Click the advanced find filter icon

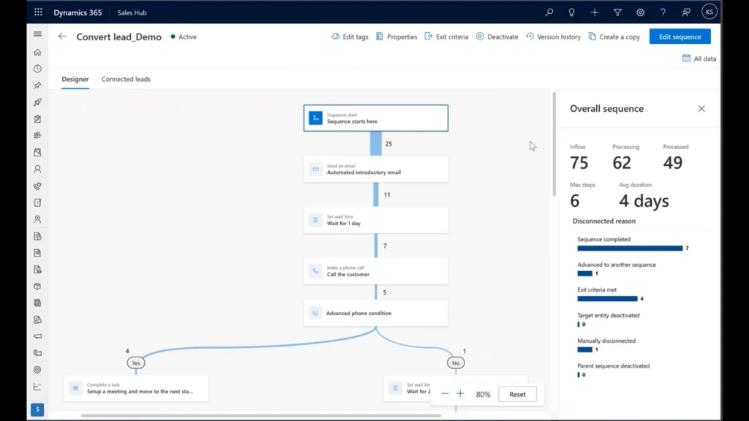(x=617, y=12)
